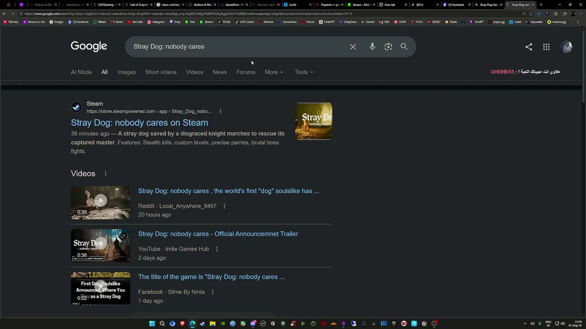Image resolution: width=586 pixels, height=329 pixels.
Task: Share the search results page
Action: click(529, 47)
